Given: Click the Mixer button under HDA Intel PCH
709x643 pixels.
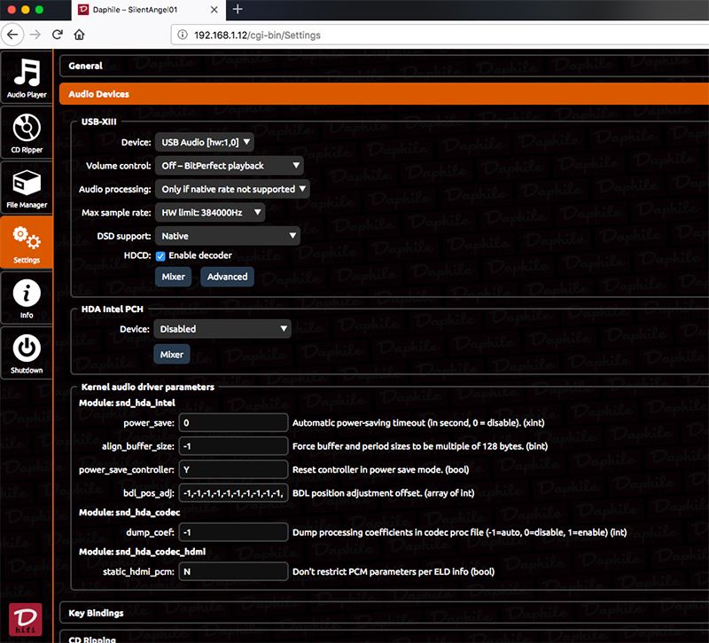Looking at the screenshot, I should pyautogui.click(x=172, y=355).
